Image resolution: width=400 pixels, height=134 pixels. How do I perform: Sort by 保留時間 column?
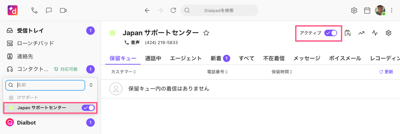tap(282, 72)
